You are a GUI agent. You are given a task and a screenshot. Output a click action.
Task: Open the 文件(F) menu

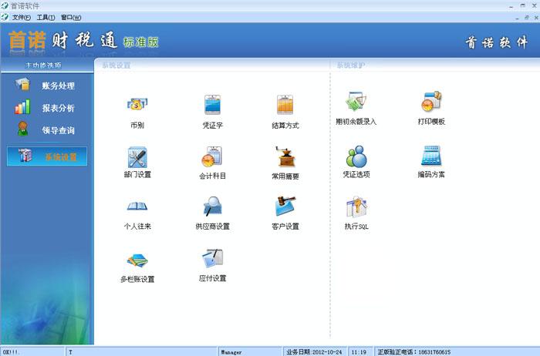[x=22, y=17]
